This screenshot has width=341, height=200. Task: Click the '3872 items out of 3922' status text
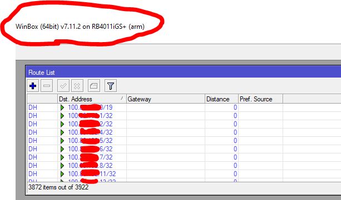tap(58, 187)
